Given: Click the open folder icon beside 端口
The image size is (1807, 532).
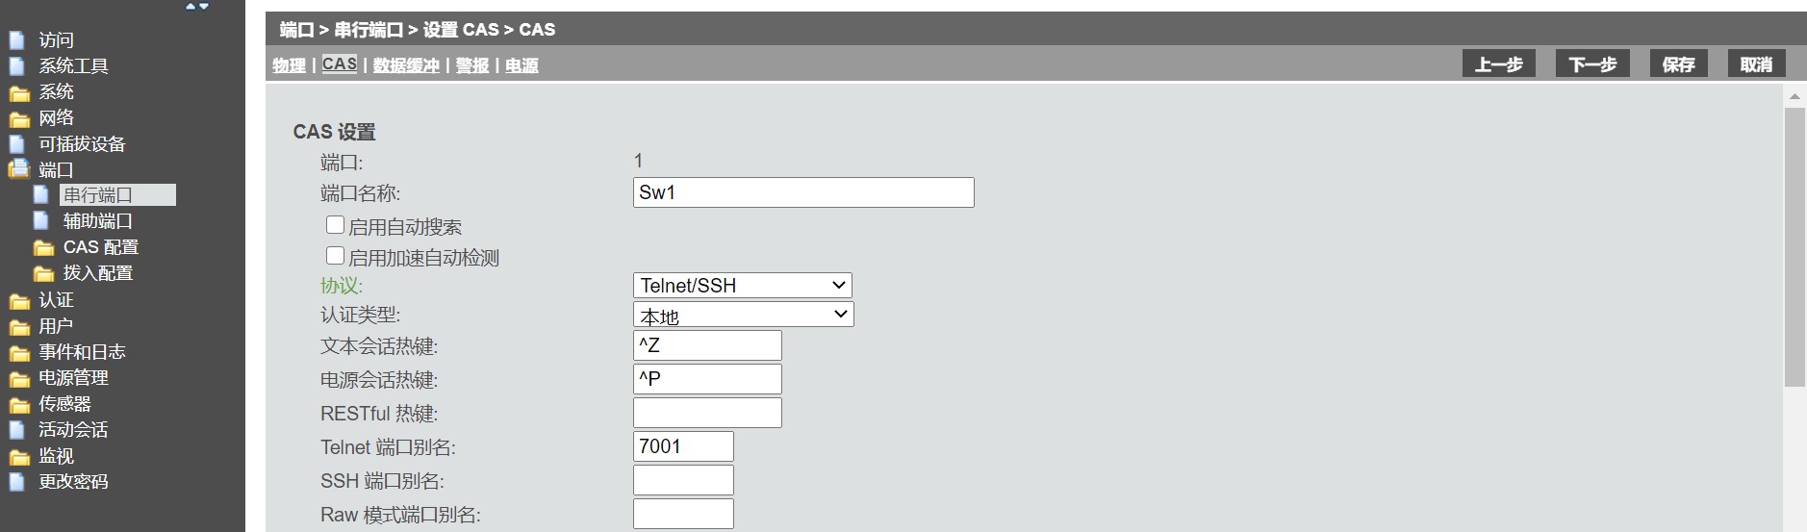Looking at the screenshot, I should [x=19, y=170].
